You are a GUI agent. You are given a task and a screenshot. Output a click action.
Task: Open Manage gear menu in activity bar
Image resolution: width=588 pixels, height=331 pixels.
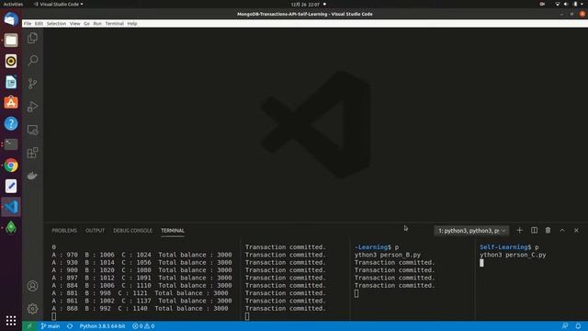(33, 309)
